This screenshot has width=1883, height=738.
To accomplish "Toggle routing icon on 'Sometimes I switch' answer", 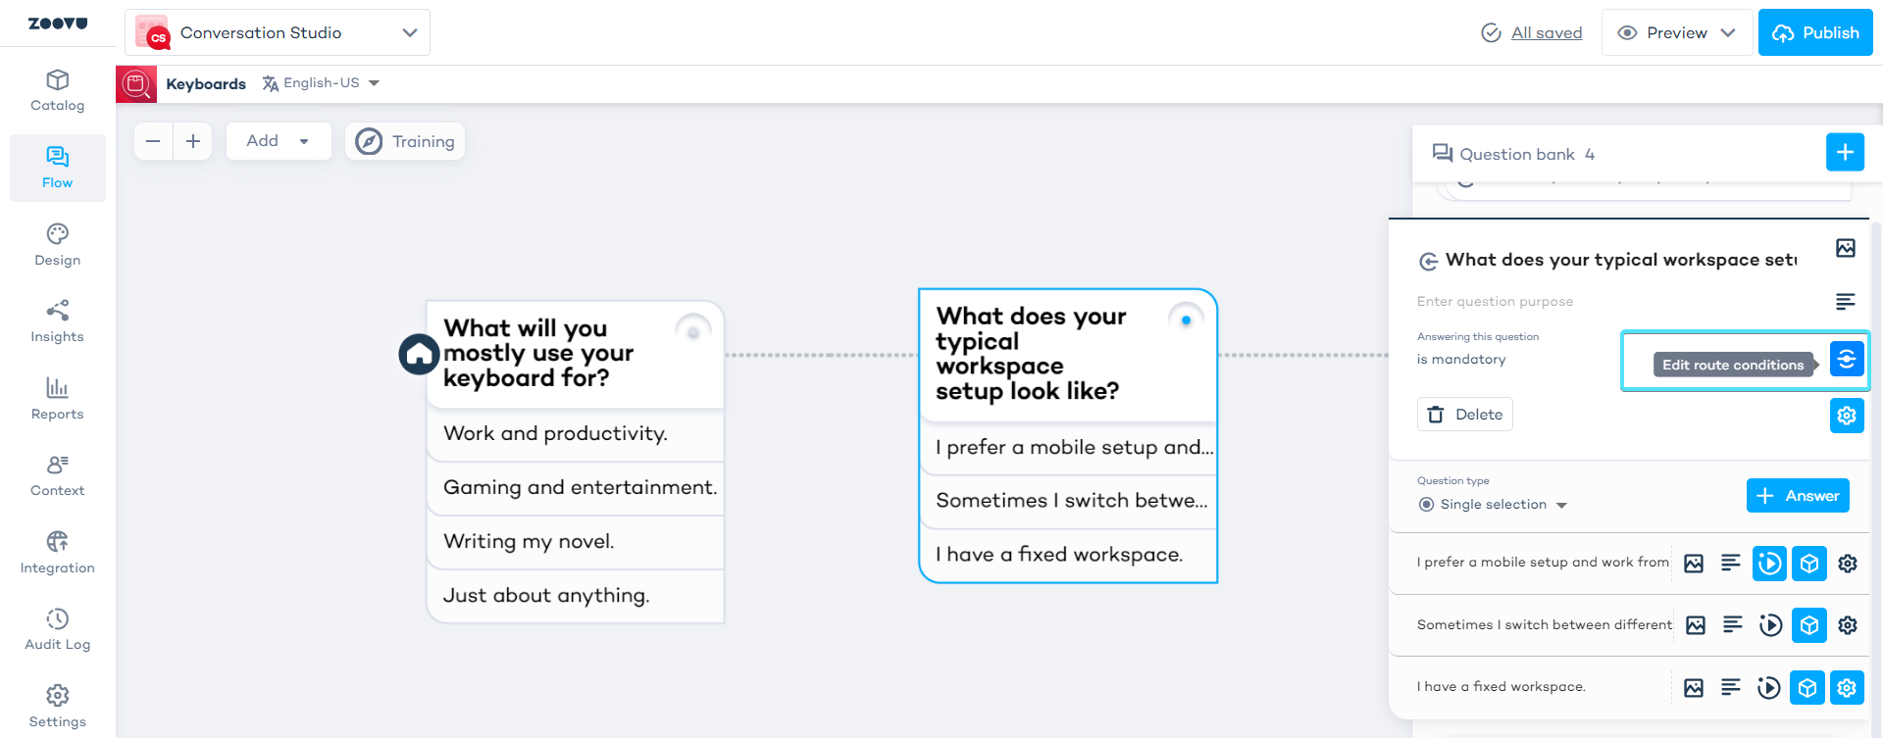I will 1770,625.
